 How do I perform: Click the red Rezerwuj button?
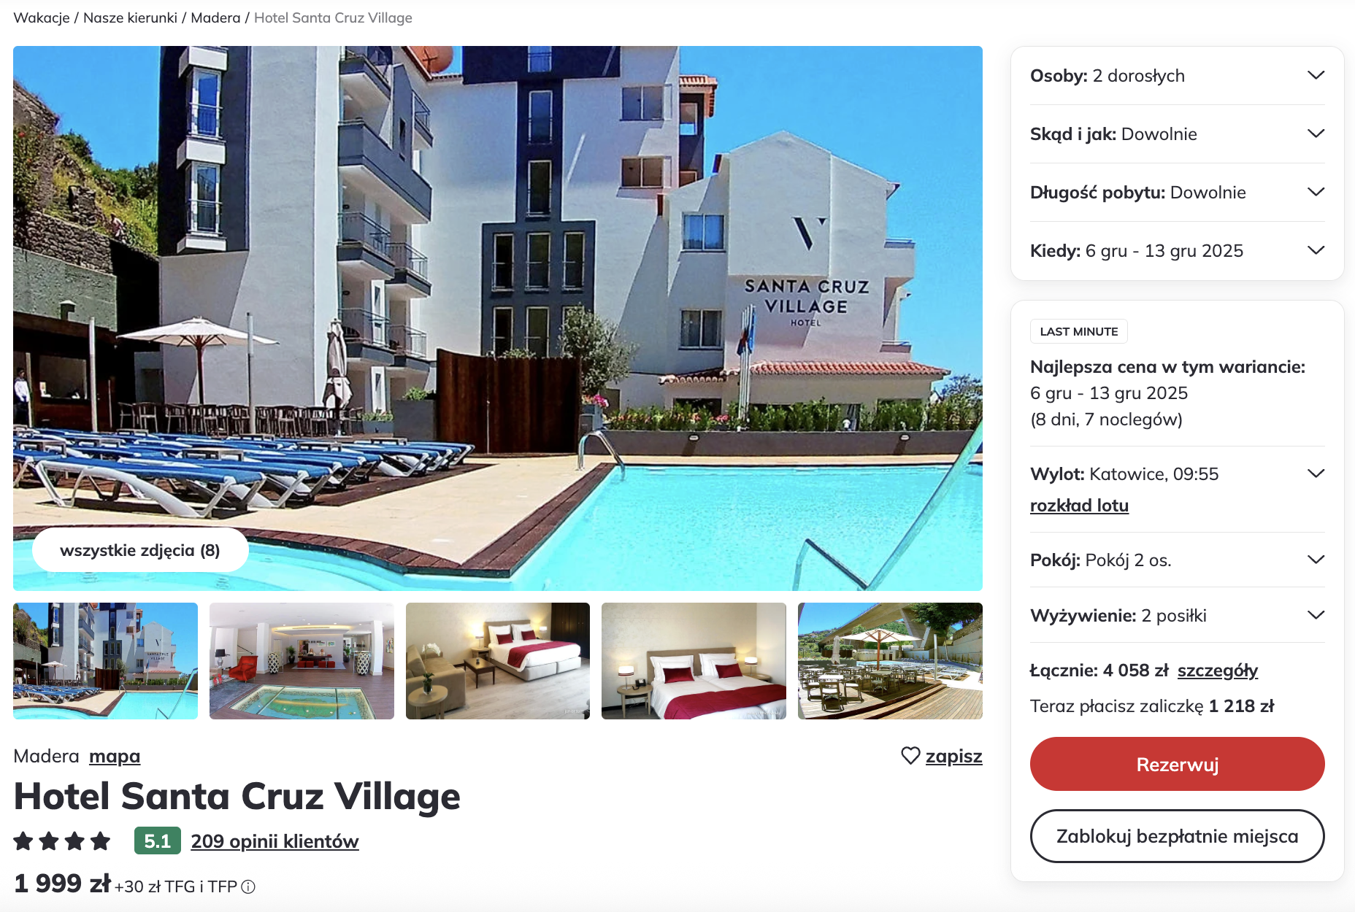[1177, 764]
